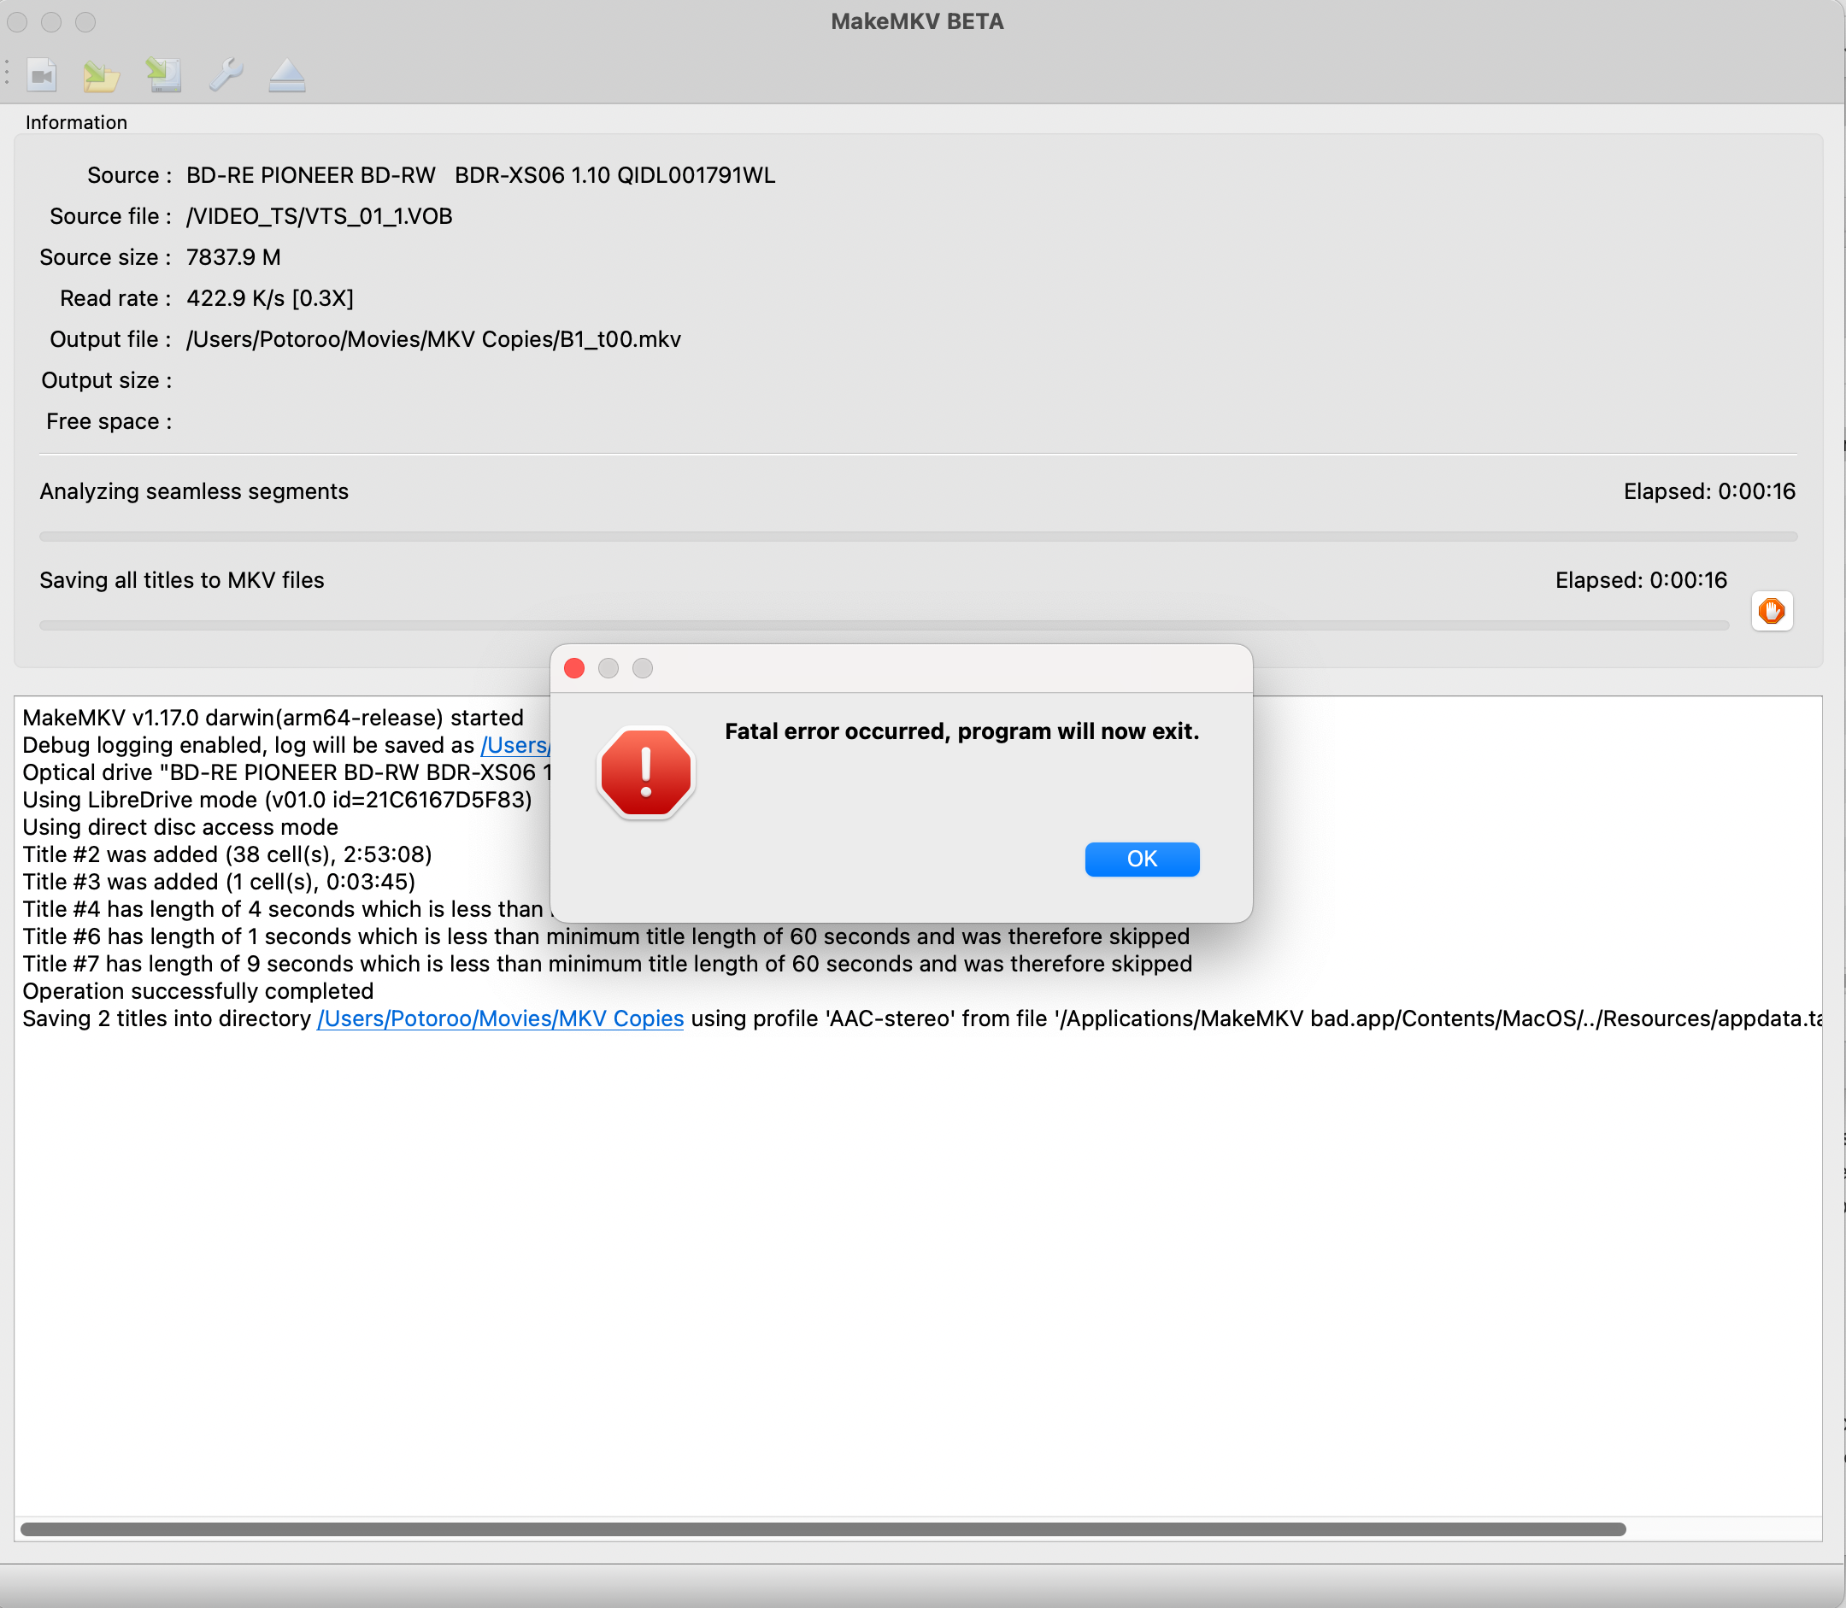Click log line 'Operation successfully completed'
This screenshot has height=1608, width=1846.
pyautogui.click(x=198, y=991)
